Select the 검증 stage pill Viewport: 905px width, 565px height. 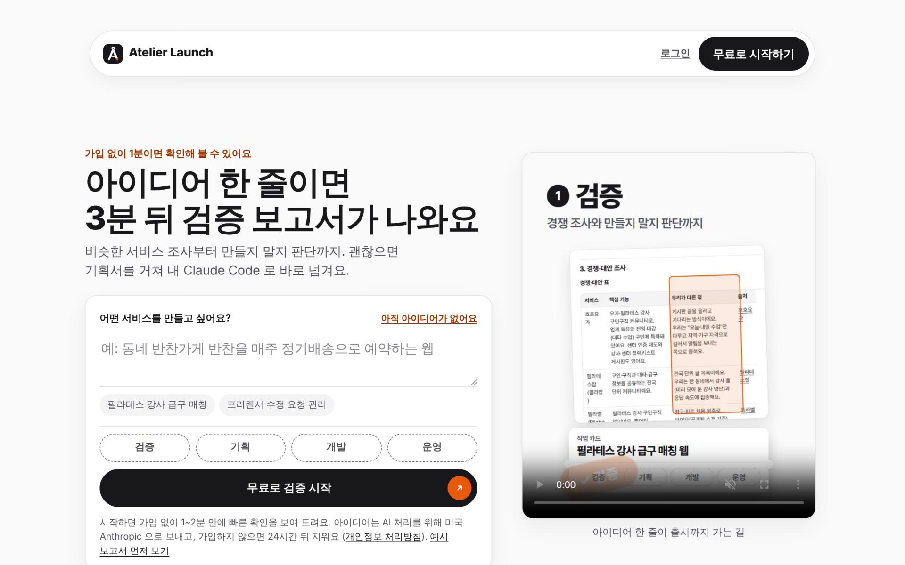[145, 447]
